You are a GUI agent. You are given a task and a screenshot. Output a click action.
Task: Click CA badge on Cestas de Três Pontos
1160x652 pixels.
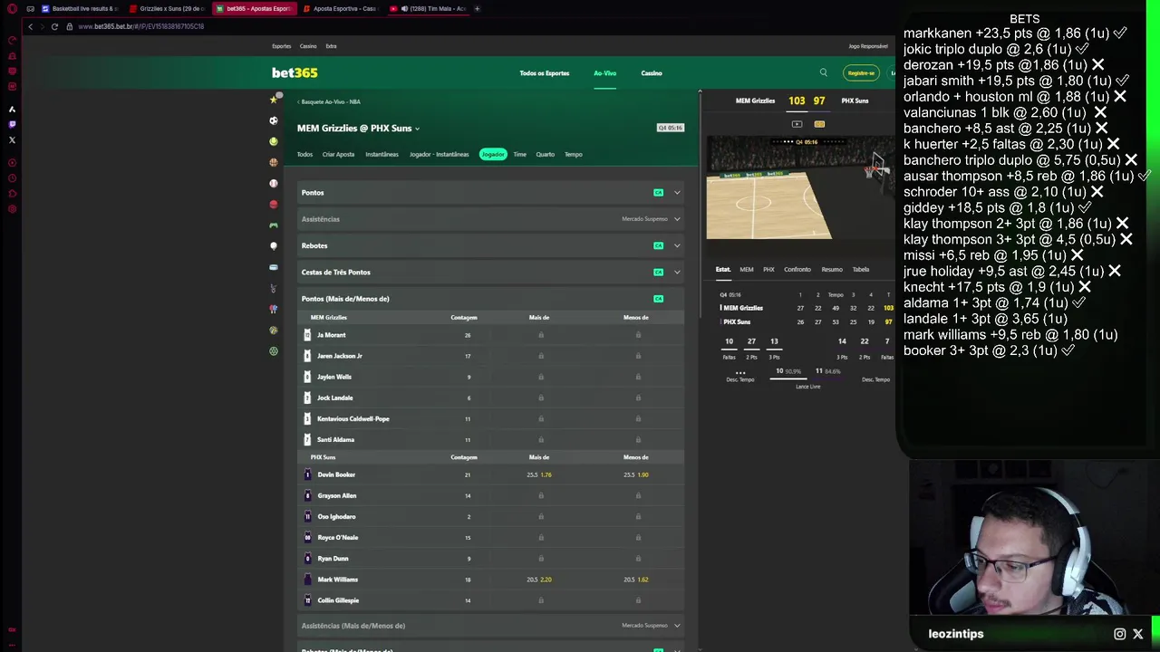pyautogui.click(x=659, y=272)
